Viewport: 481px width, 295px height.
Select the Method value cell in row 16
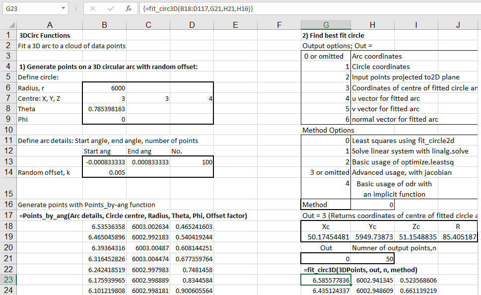pyautogui.click(x=372, y=204)
